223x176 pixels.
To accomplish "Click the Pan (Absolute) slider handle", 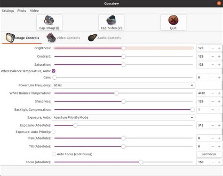I will [123, 138].
